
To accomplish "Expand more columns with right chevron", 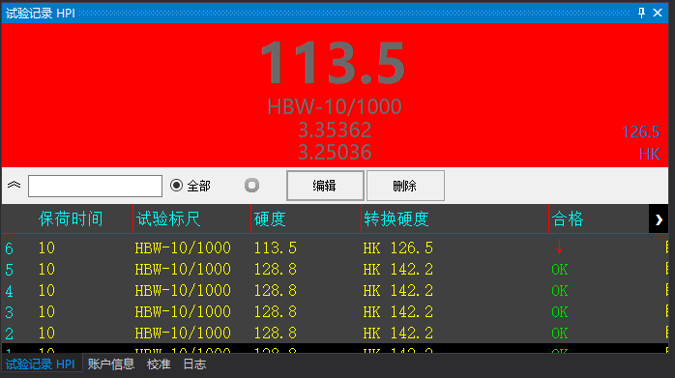I will coord(659,219).
